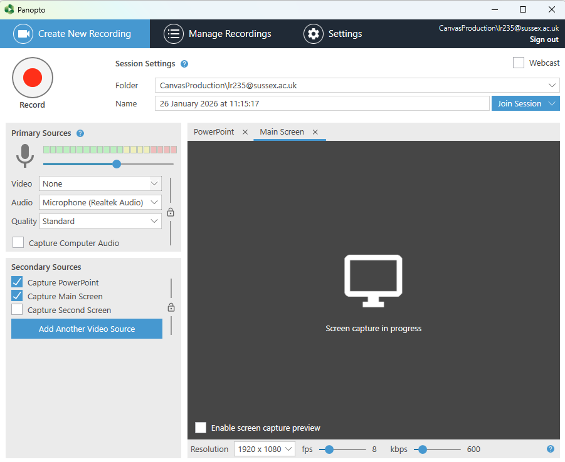The width and height of the screenshot is (565, 462).
Task: Open the Video source dropdown
Action: click(x=100, y=183)
